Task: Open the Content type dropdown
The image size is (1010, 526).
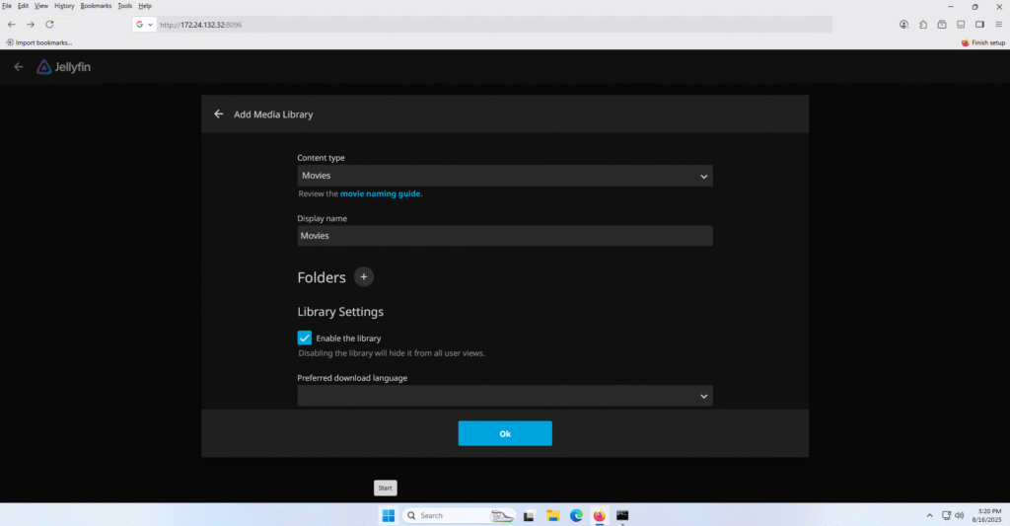Action: pos(505,176)
